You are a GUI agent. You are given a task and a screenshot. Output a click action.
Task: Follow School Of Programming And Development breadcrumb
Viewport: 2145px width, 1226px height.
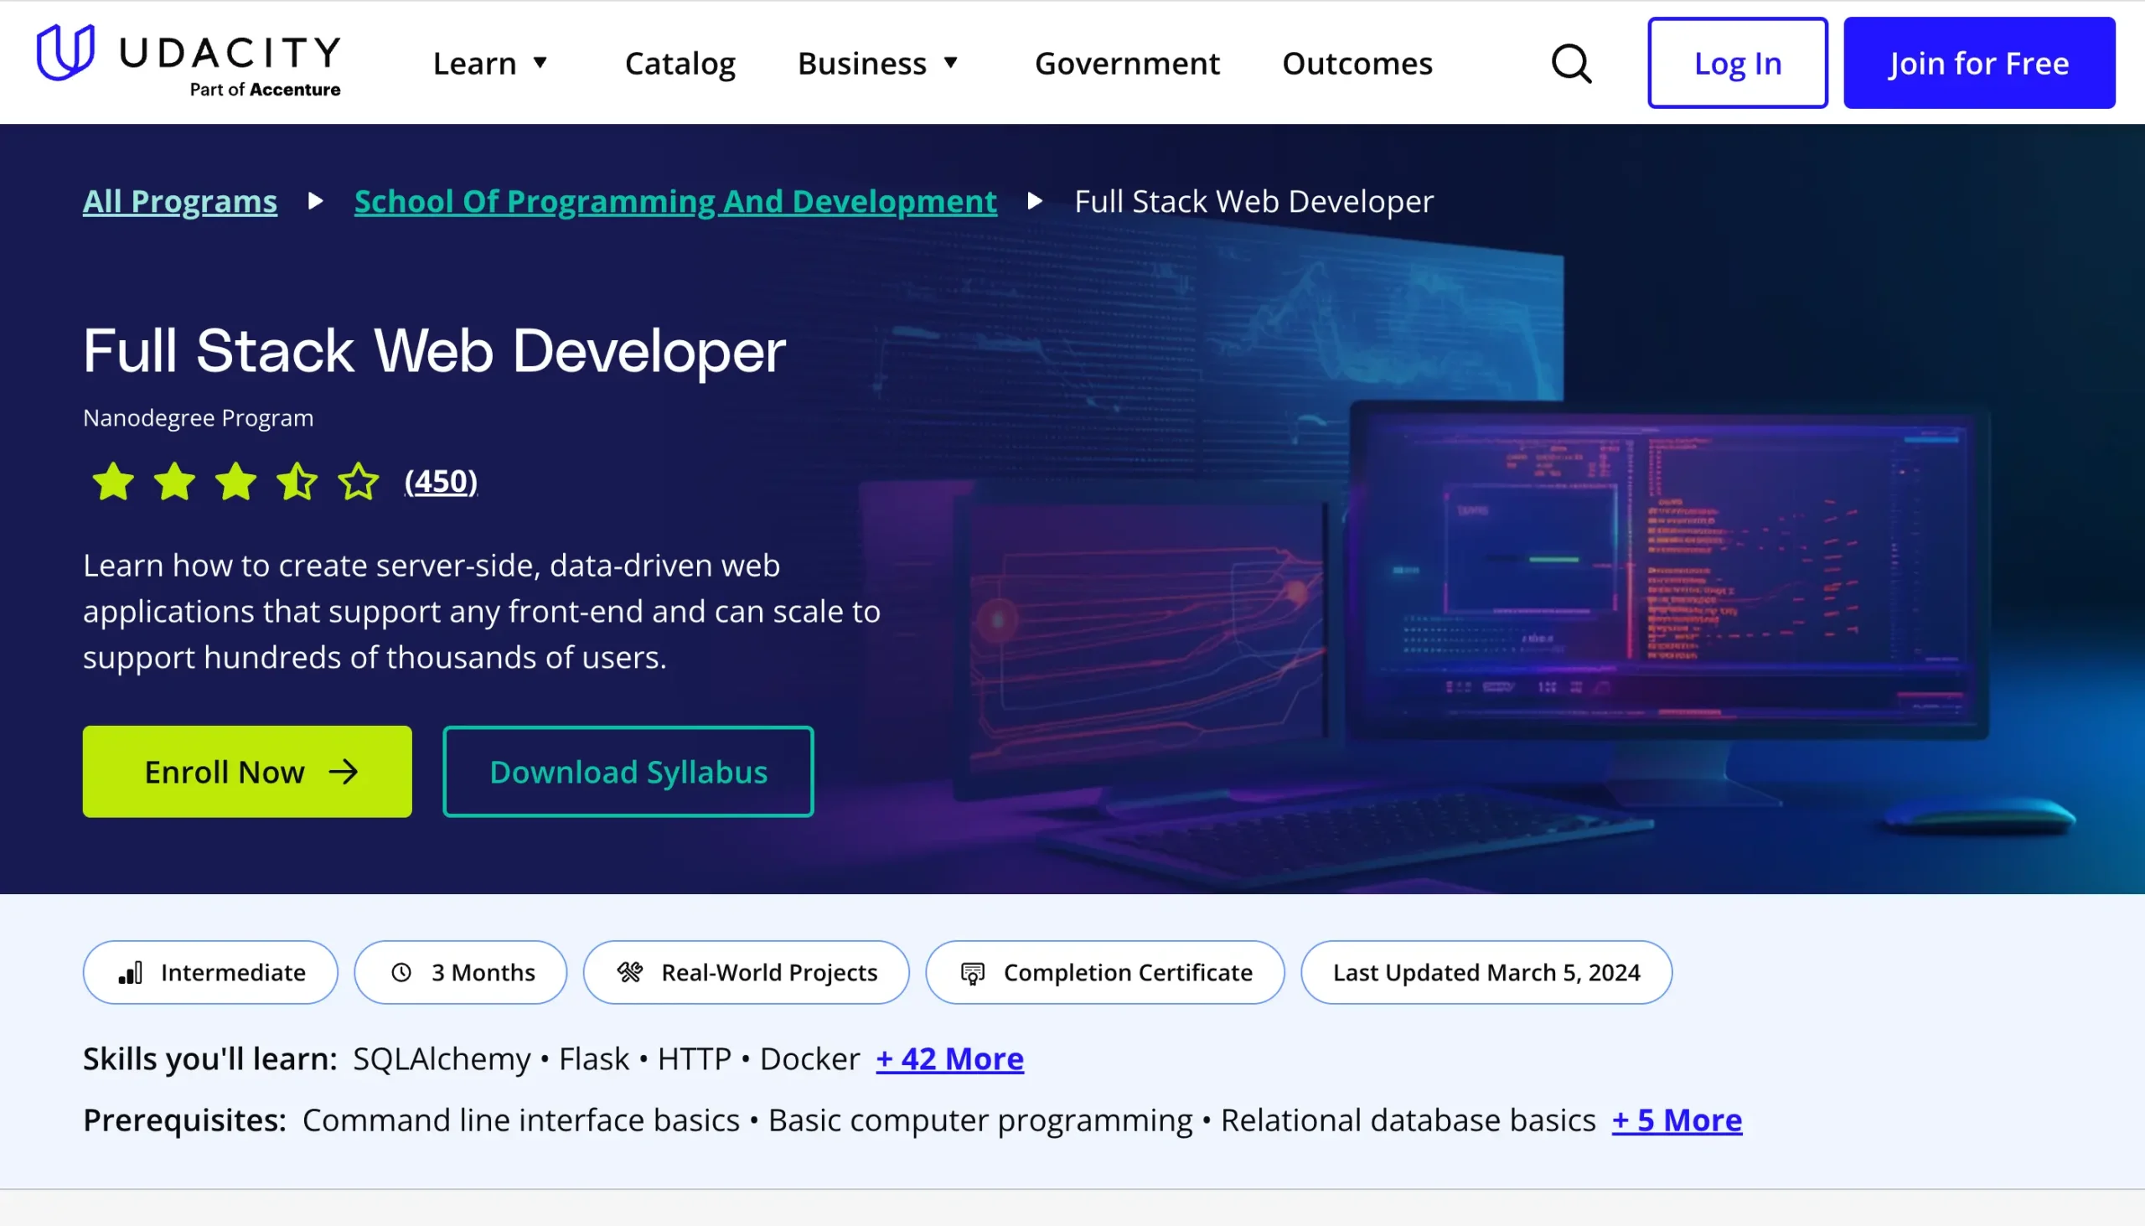pos(675,201)
